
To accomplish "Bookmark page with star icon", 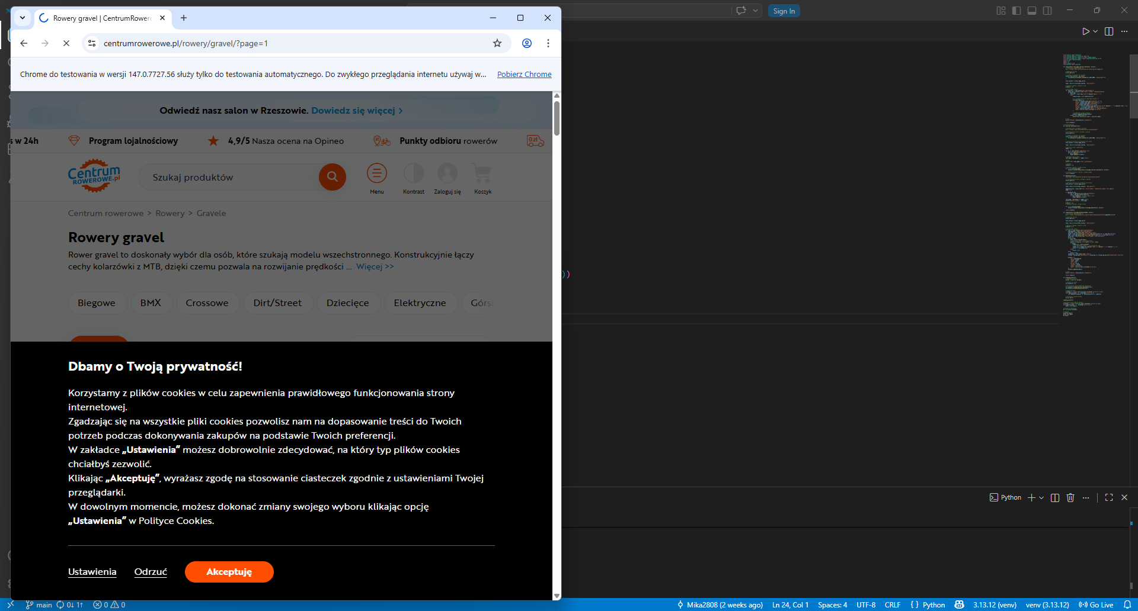I will [x=497, y=43].
